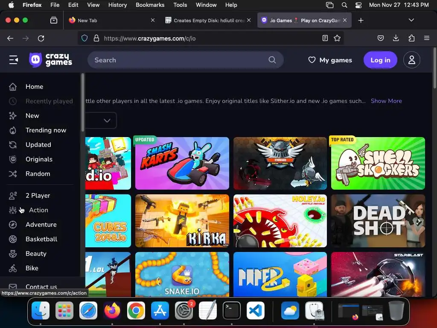437x328 pixels.
Task: Click the Basketball ball icon
Action: click(x=13, y=239)
